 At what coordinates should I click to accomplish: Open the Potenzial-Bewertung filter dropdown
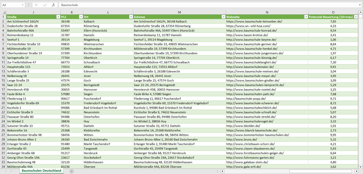click(x=356, y=17)
